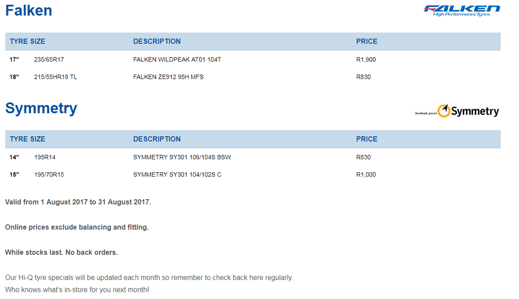Select the 235/65R17 tyre size row

253,60
